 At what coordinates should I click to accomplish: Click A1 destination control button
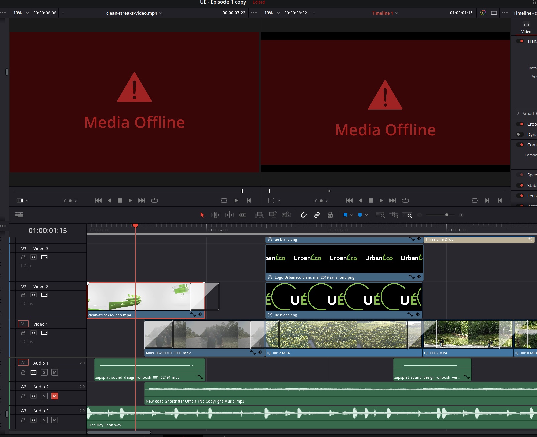(23, 363)
